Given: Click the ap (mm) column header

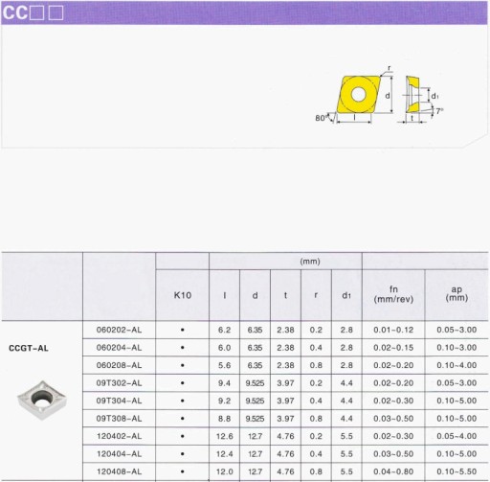Looking at the screenshot, I should (457, 294).
